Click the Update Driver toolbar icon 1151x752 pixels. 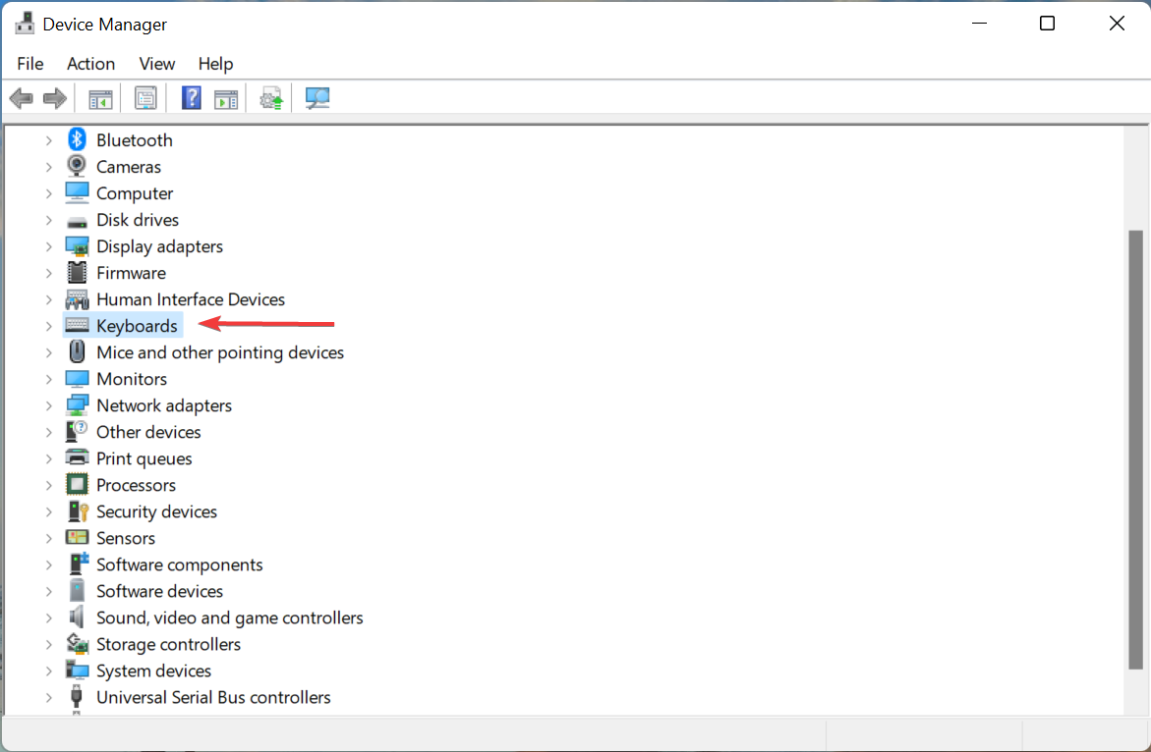270,97
